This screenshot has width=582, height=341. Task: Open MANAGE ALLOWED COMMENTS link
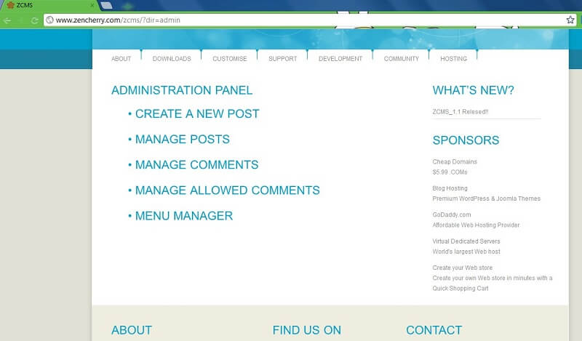[228, 190]
